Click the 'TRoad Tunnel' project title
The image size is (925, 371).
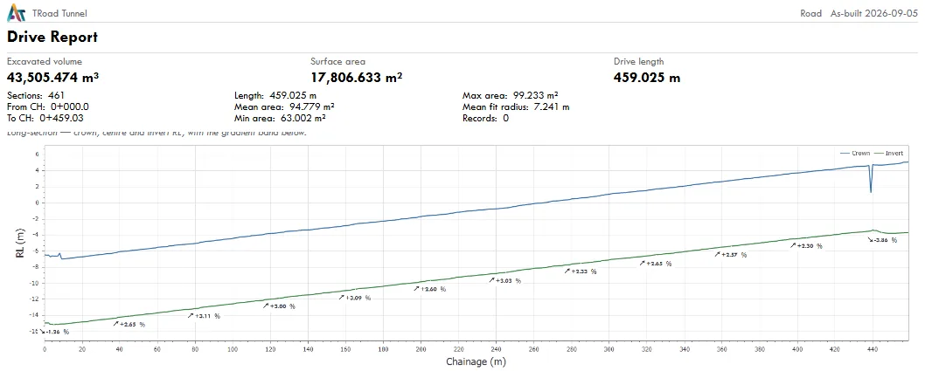[59, 13]
